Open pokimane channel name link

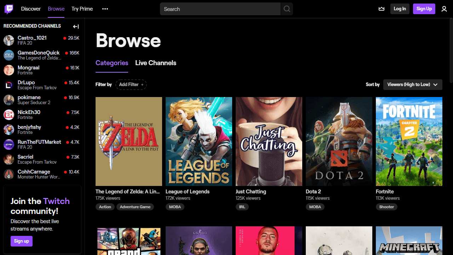(x=29, y=97)
